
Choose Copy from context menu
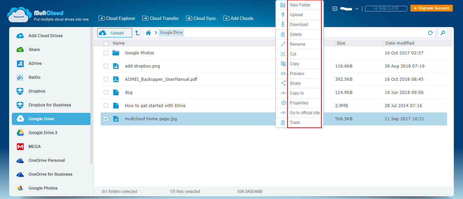tap(300, 64)
